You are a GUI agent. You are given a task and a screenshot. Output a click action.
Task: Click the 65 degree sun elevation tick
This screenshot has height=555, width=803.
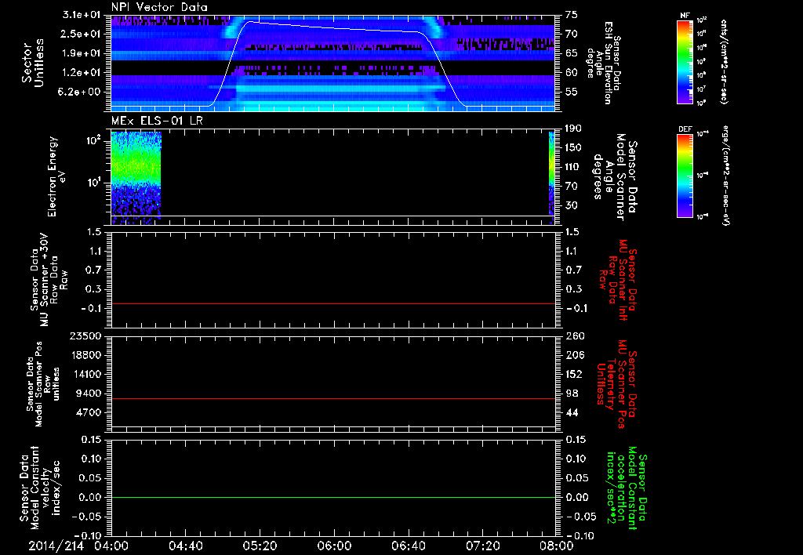coord(572,53)
